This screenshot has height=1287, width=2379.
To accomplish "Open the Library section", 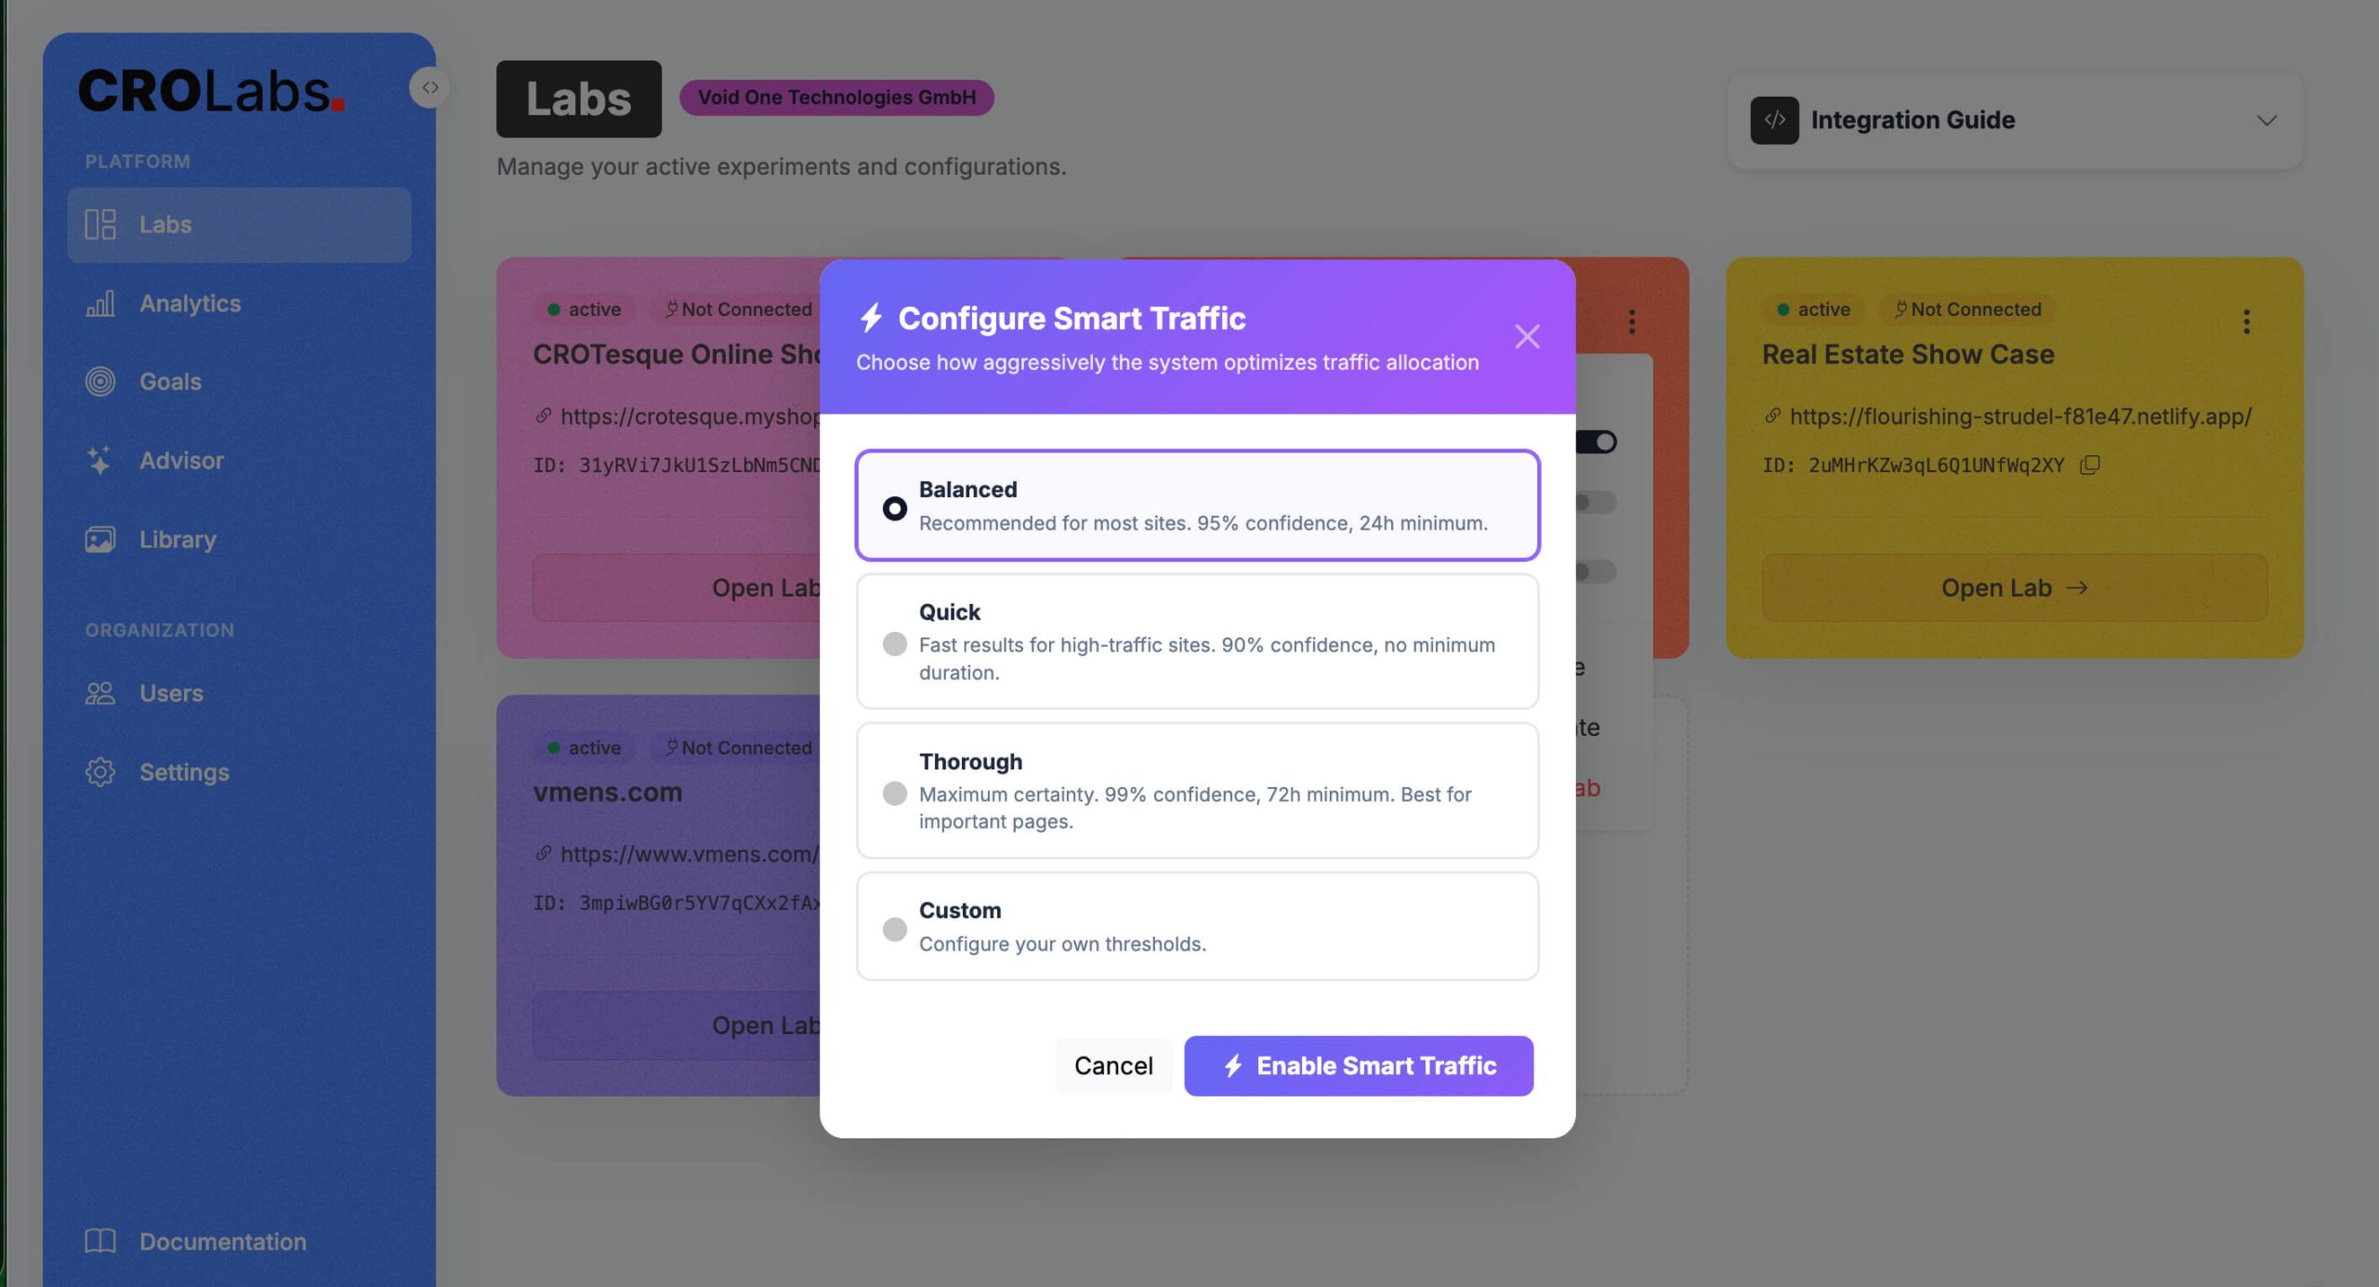I will [x=177, y=539].
